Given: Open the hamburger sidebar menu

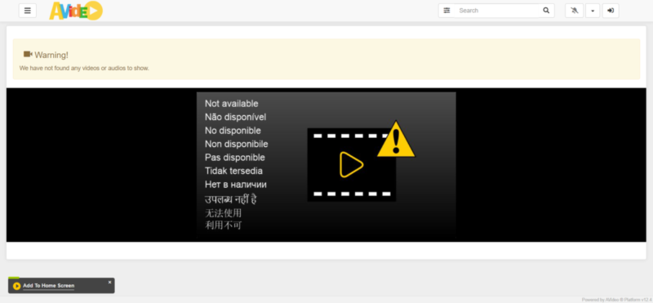Looking at the screenshot, I should pos(28,11).
